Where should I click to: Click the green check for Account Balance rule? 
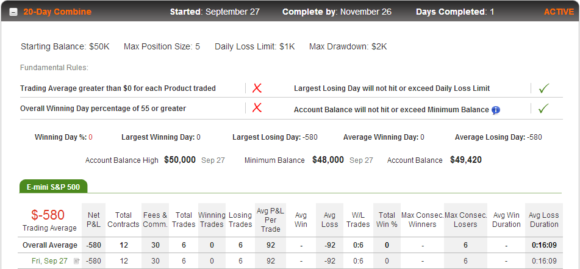tap(544, 109)
